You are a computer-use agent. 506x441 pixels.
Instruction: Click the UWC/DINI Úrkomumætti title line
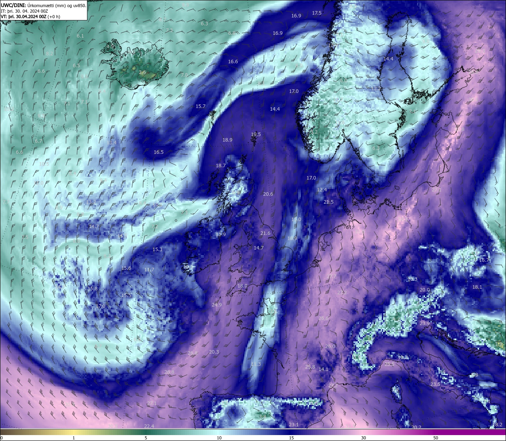[43, 6]
